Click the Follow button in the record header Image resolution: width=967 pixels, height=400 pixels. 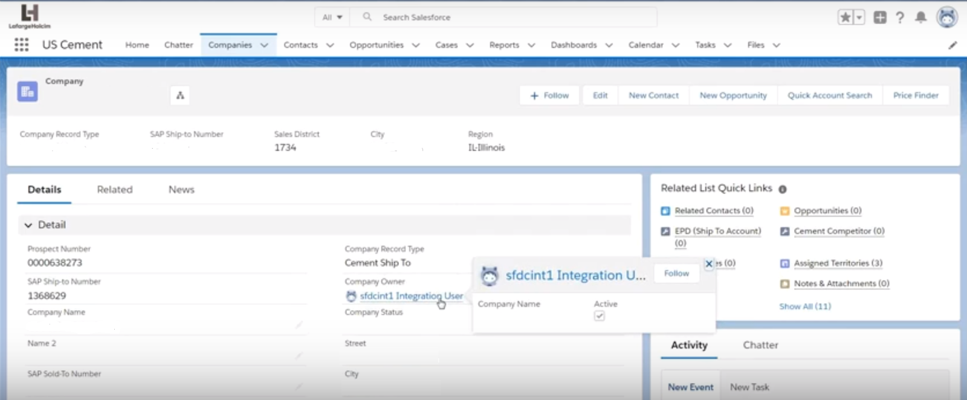pyautogui.click(x=549, y=95)
